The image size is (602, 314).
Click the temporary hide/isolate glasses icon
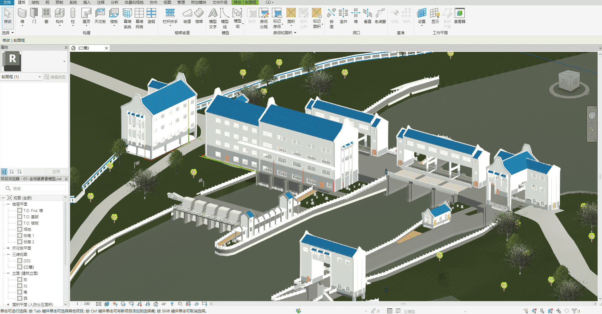pos(164,304)
